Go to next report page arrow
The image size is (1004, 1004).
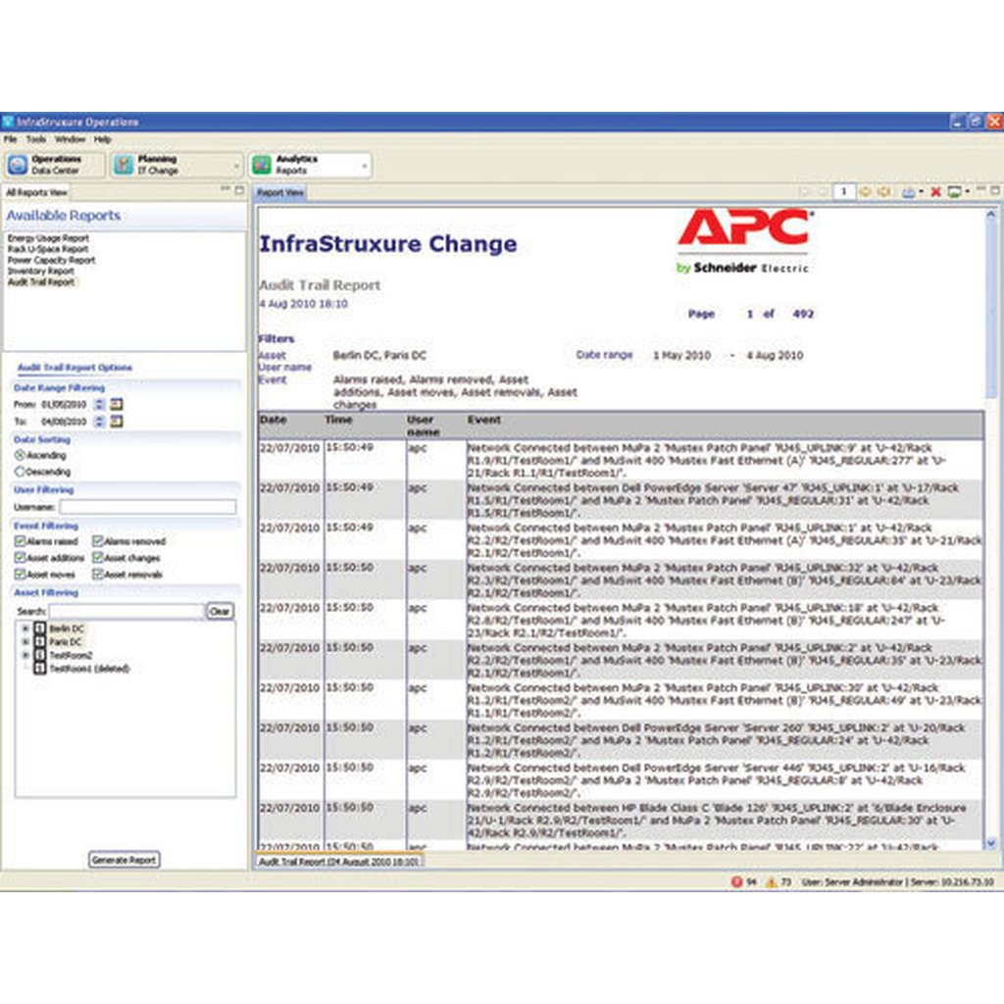coord(866,192)
